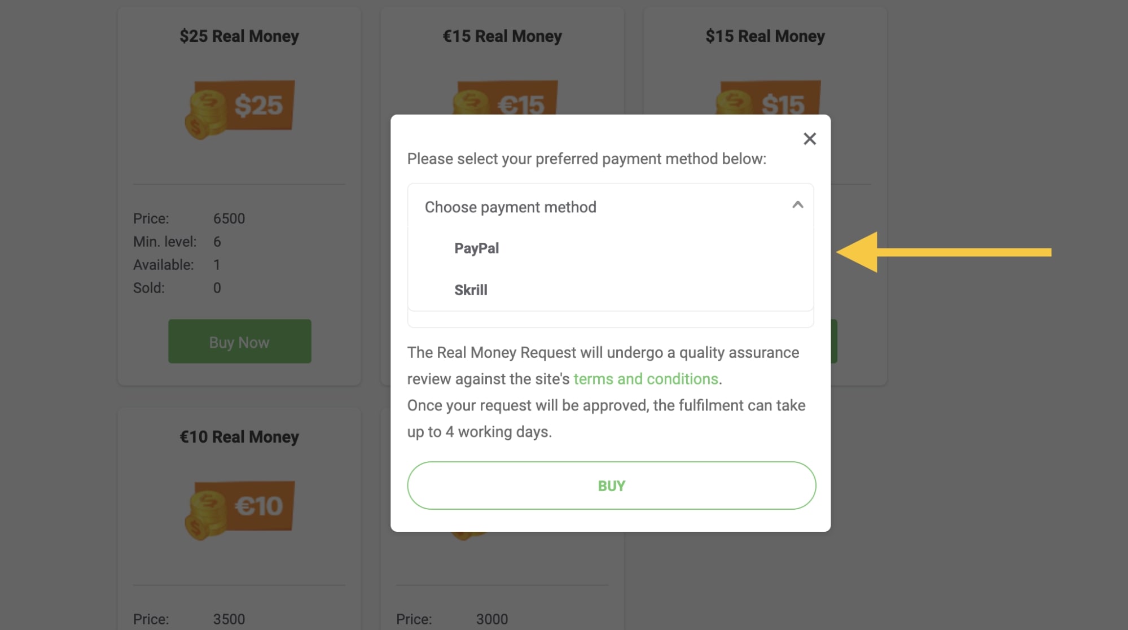
Task: Open the Choose payment method selector
Action: pos(511,207)
